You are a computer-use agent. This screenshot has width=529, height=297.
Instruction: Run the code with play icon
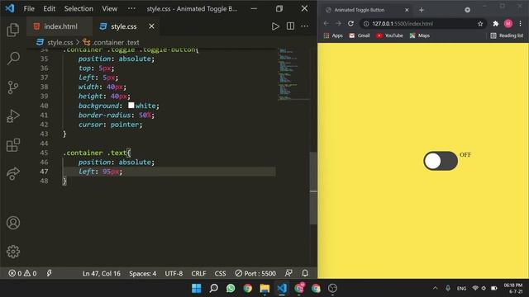[275, 26]
